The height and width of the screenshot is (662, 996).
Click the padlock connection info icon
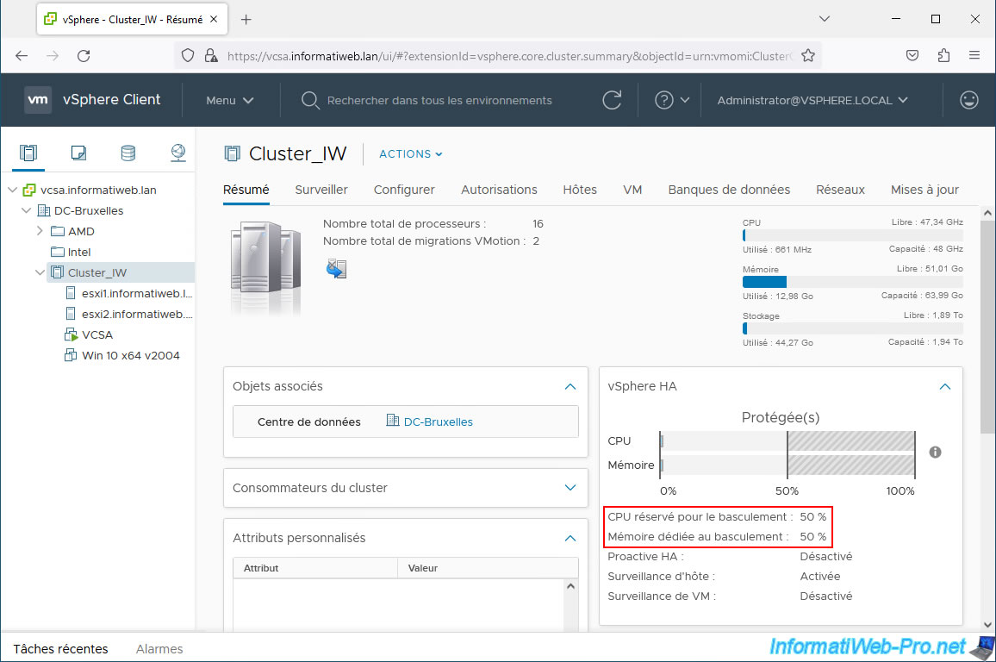pyautogui.click(x=212, y=56)
